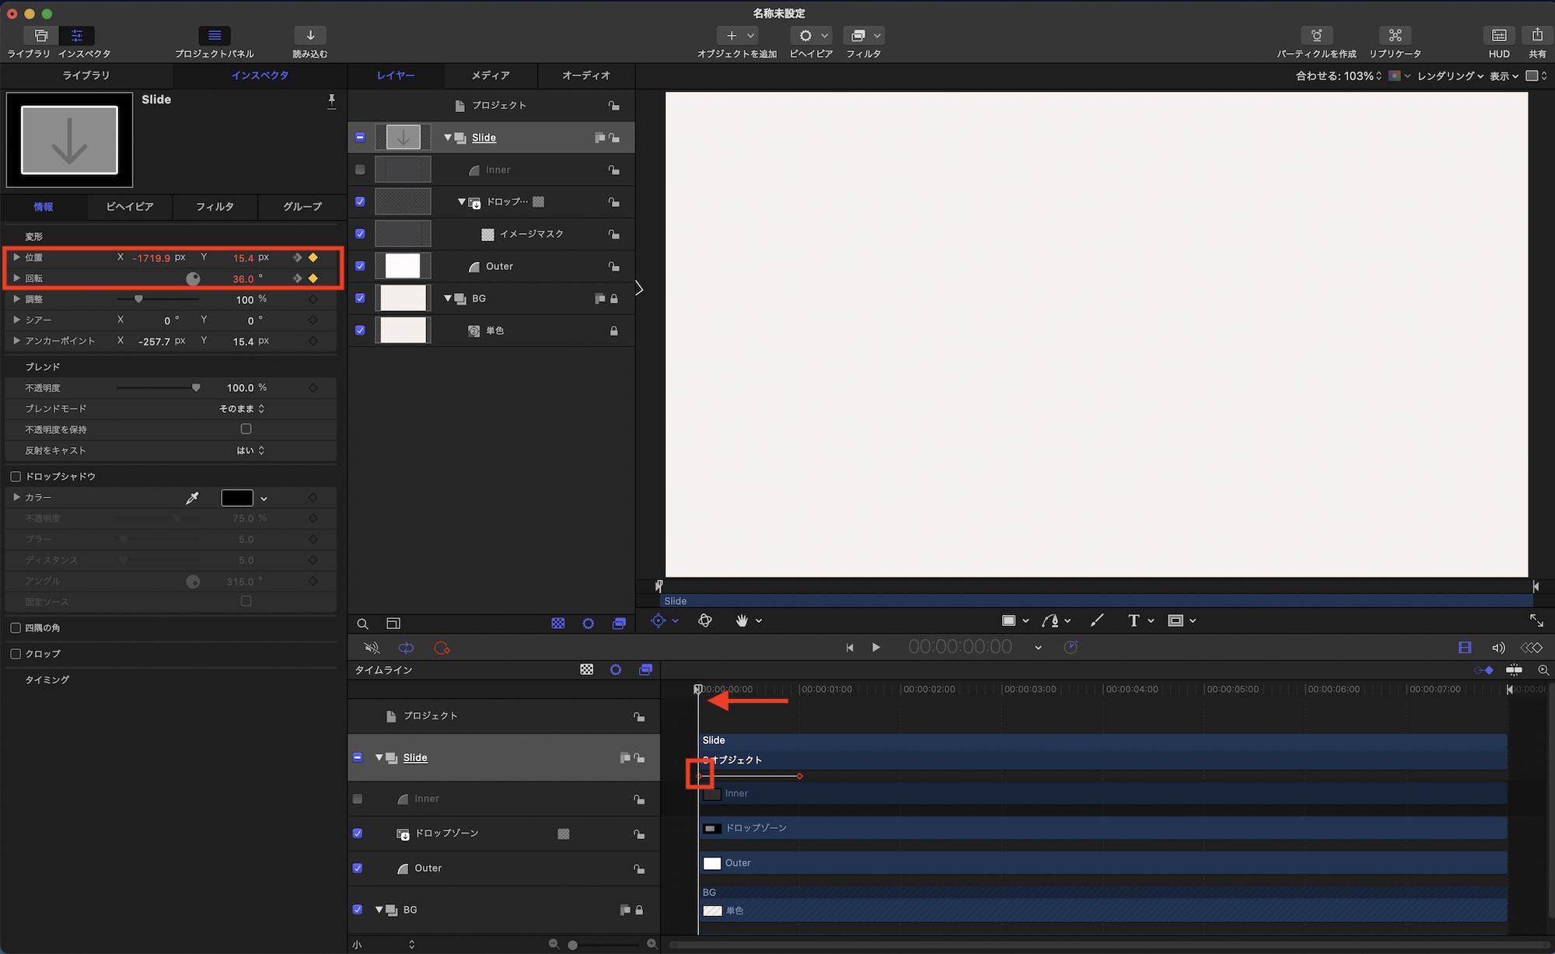Enable the Inner layer checkbox
The width and height of the screenshot is (1555, 954).
tap(360, 169)
